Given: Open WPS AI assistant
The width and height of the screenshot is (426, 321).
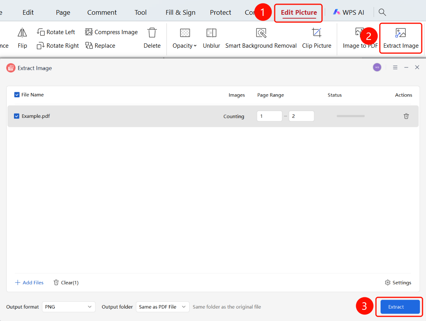Looking at the screenshot, I should coord(348,12).
